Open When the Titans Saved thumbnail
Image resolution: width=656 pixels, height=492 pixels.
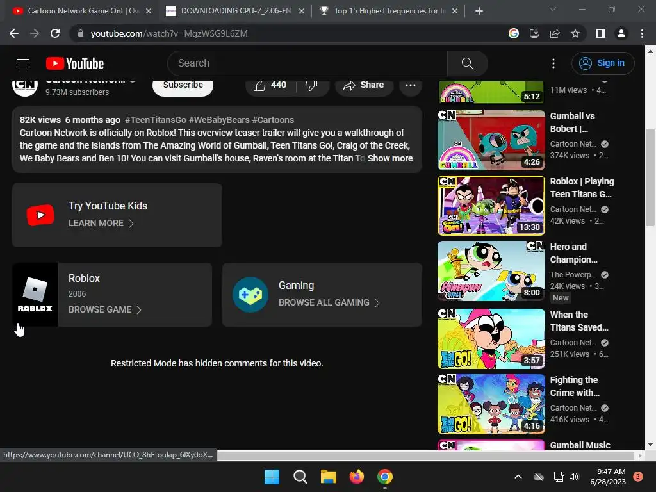[x=491, y=338]
